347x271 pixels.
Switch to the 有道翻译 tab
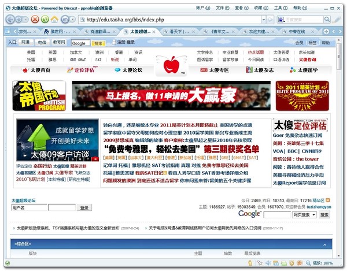tap(100, 32)
